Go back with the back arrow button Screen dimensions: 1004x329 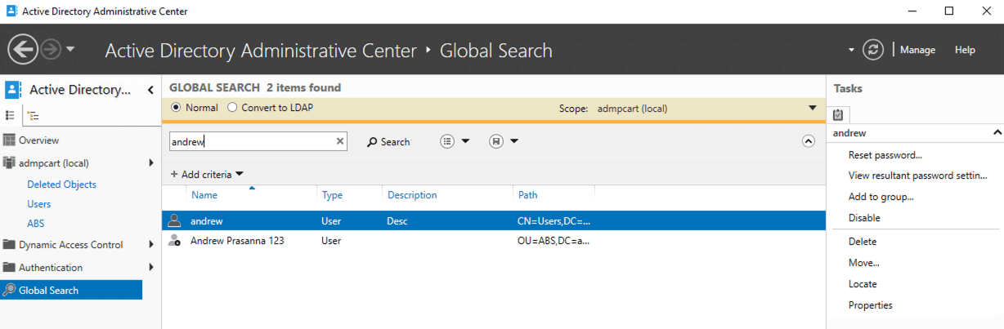click(x=24, y=50)
